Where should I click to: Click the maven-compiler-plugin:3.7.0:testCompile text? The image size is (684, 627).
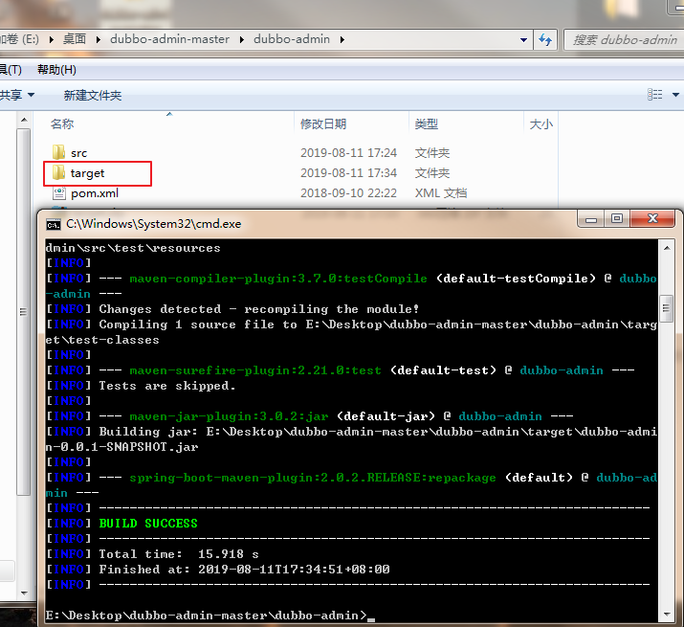pyautogui.click(x=278, y=279)
